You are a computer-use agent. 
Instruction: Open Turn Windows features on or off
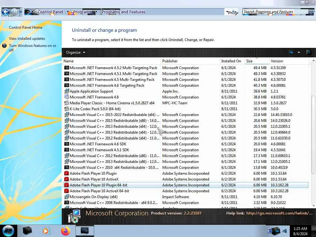click(x=32, y=48)
